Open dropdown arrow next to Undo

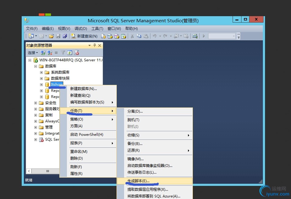pyautogui.click(x=160, y=36)
